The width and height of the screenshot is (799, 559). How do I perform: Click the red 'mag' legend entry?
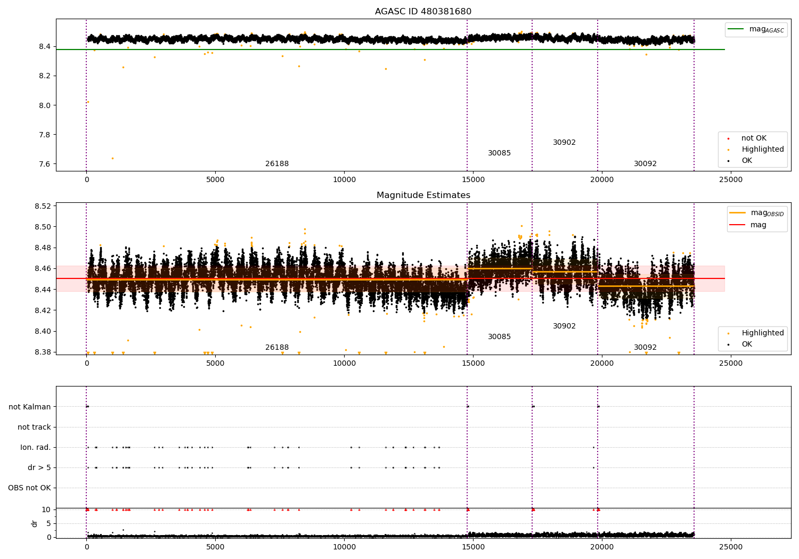[748, 225]
